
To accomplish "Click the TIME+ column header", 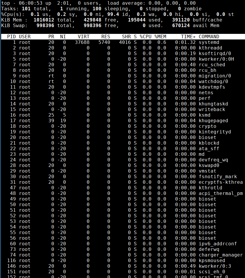I will point(188,37).
